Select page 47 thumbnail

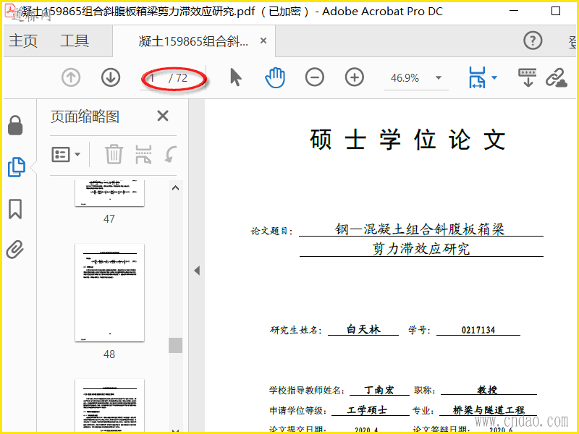[110, 193]
